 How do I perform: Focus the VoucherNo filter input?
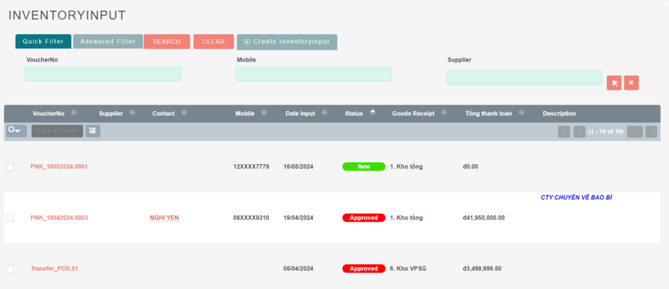103,74
